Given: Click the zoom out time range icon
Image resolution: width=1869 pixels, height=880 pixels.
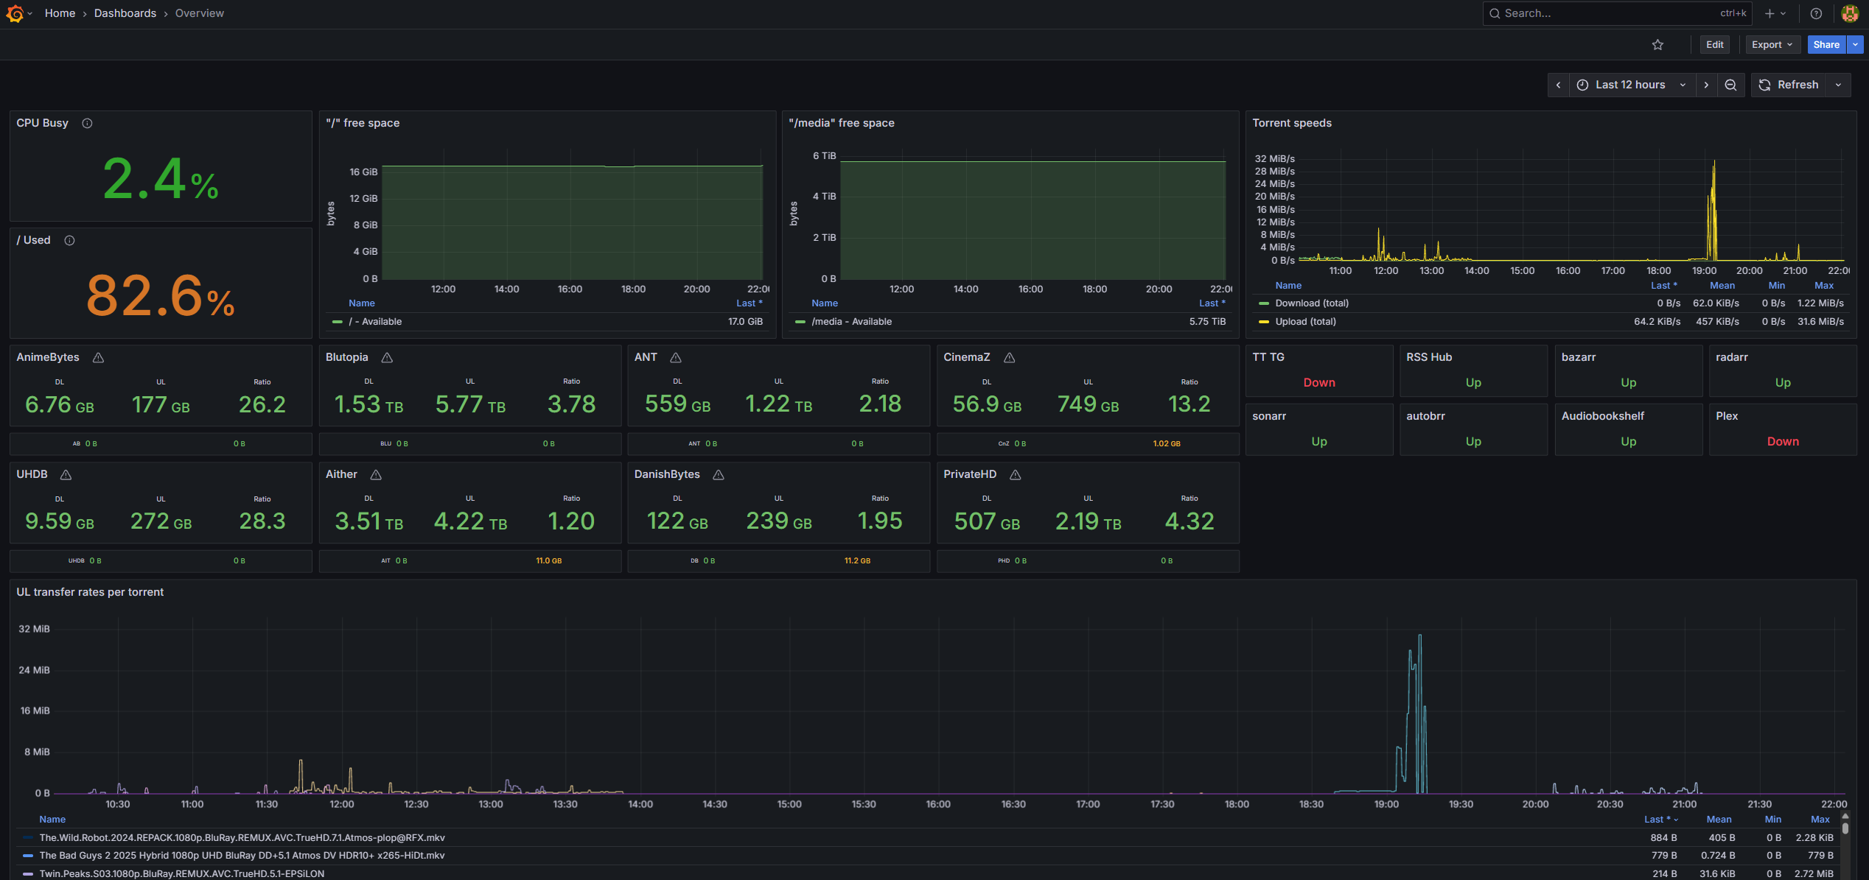Looking at the screenshot, I should [1730, 85].
